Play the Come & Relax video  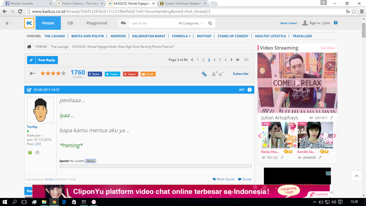[297, 83]
